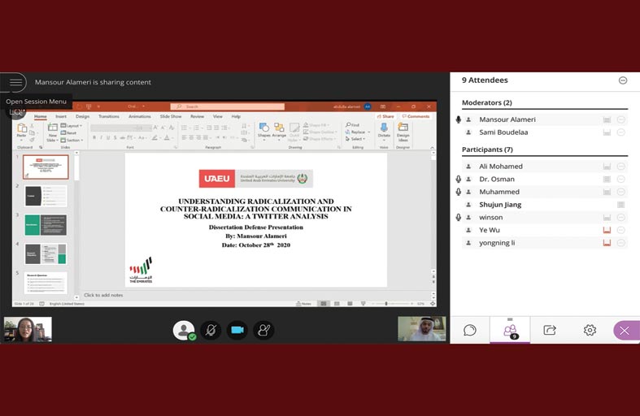Switch to the Insert ribbon tab

click(x=61, y=116)
